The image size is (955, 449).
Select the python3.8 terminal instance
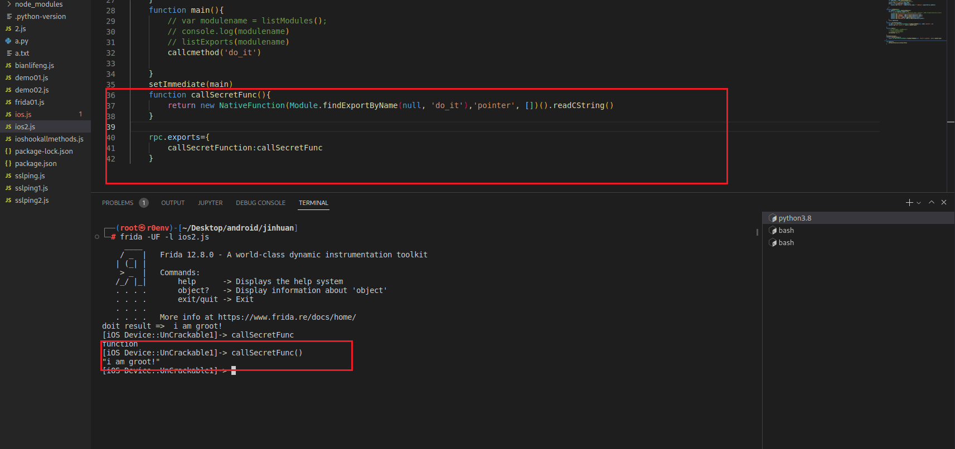(794, 218)
